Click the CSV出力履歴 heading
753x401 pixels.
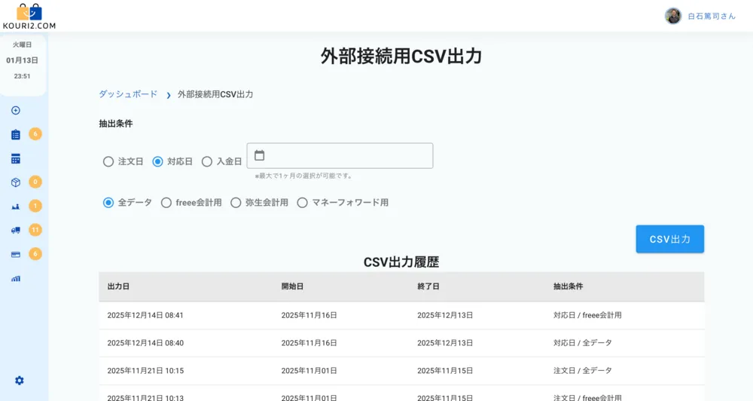pos(401,262)
